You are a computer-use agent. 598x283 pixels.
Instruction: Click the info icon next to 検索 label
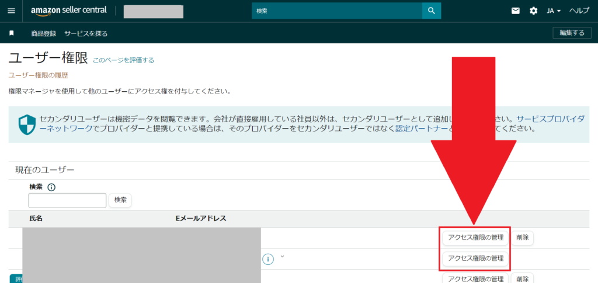pyautogui.click(x=51, y=187)
